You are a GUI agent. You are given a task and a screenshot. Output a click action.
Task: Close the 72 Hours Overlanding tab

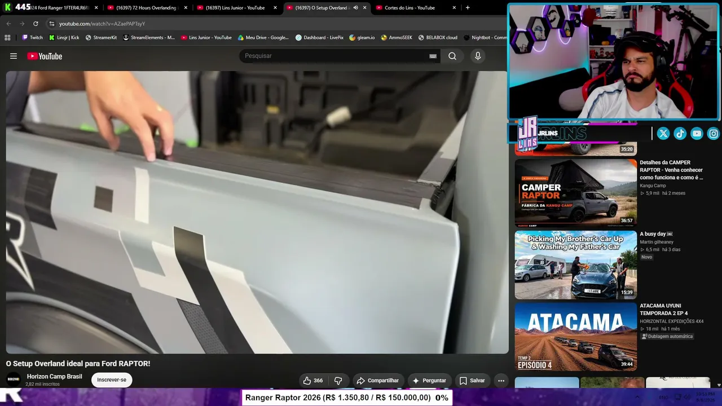click(186, 8)
